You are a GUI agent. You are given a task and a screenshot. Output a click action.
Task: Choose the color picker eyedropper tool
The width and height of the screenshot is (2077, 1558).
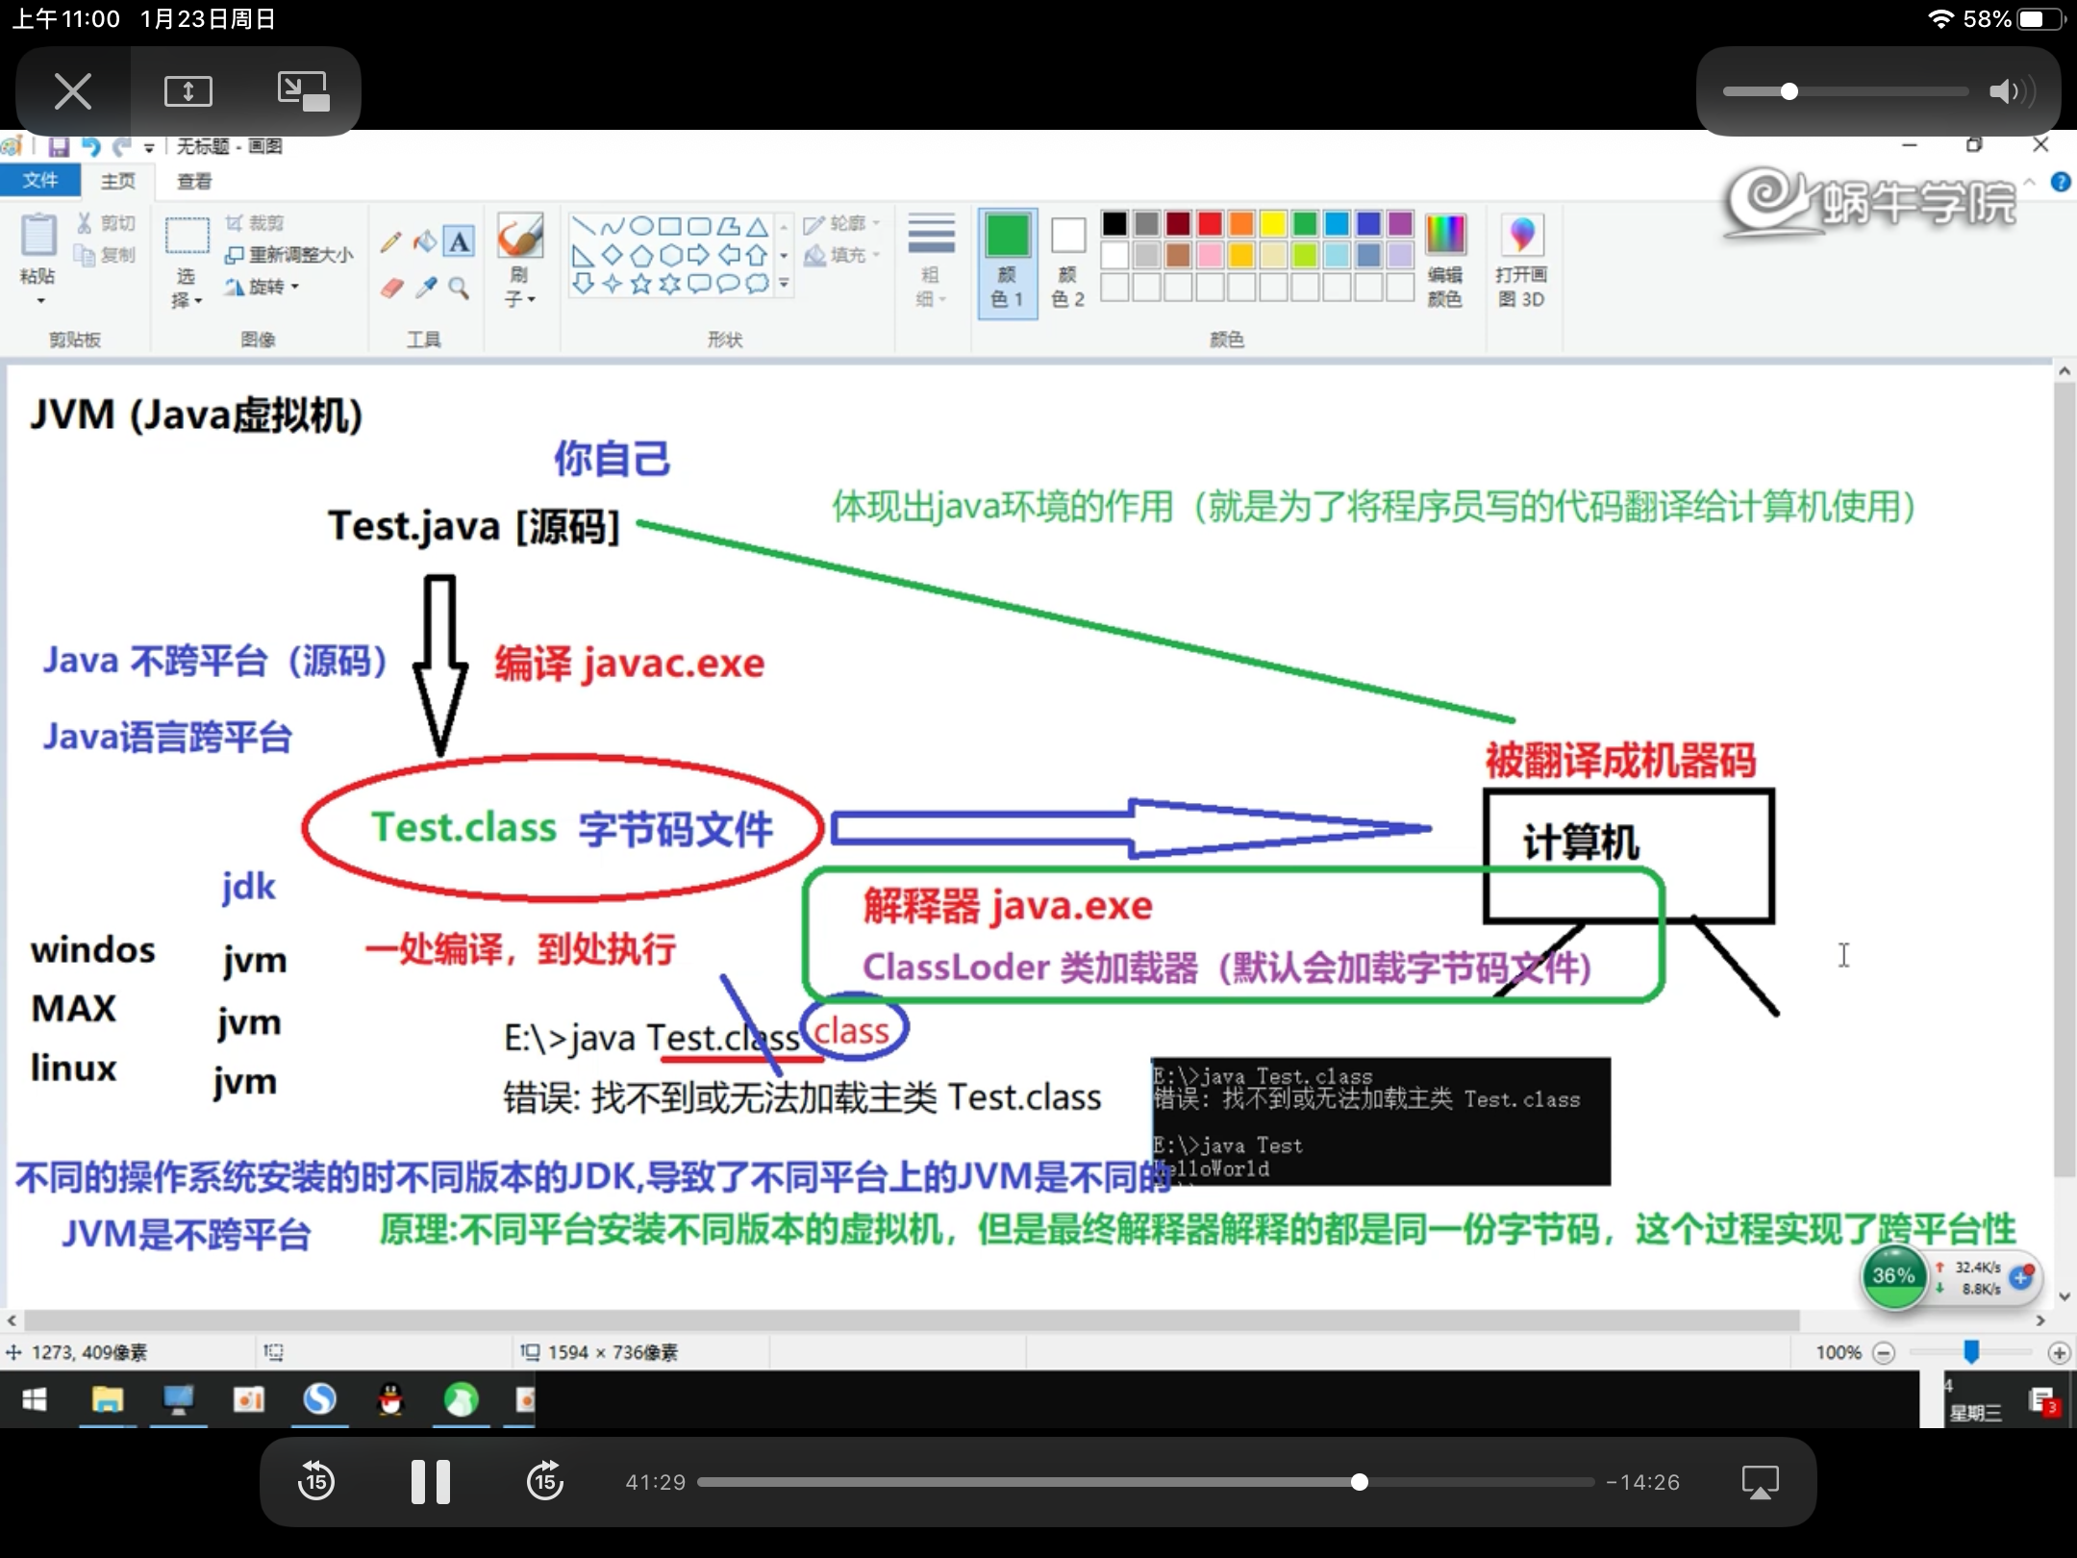(x=426, y=288)
